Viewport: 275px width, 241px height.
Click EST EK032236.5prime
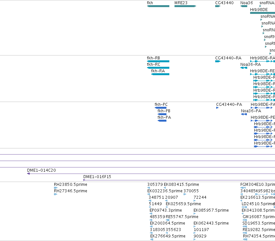pos(149,194)
